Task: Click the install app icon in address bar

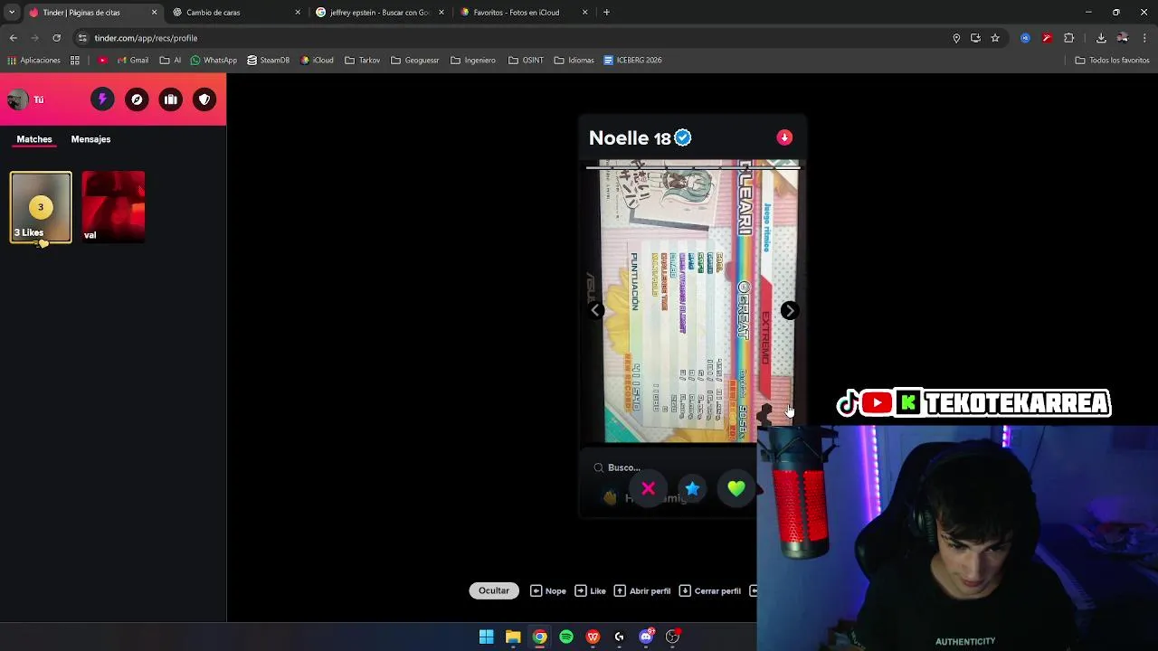Action: point(975,38)
